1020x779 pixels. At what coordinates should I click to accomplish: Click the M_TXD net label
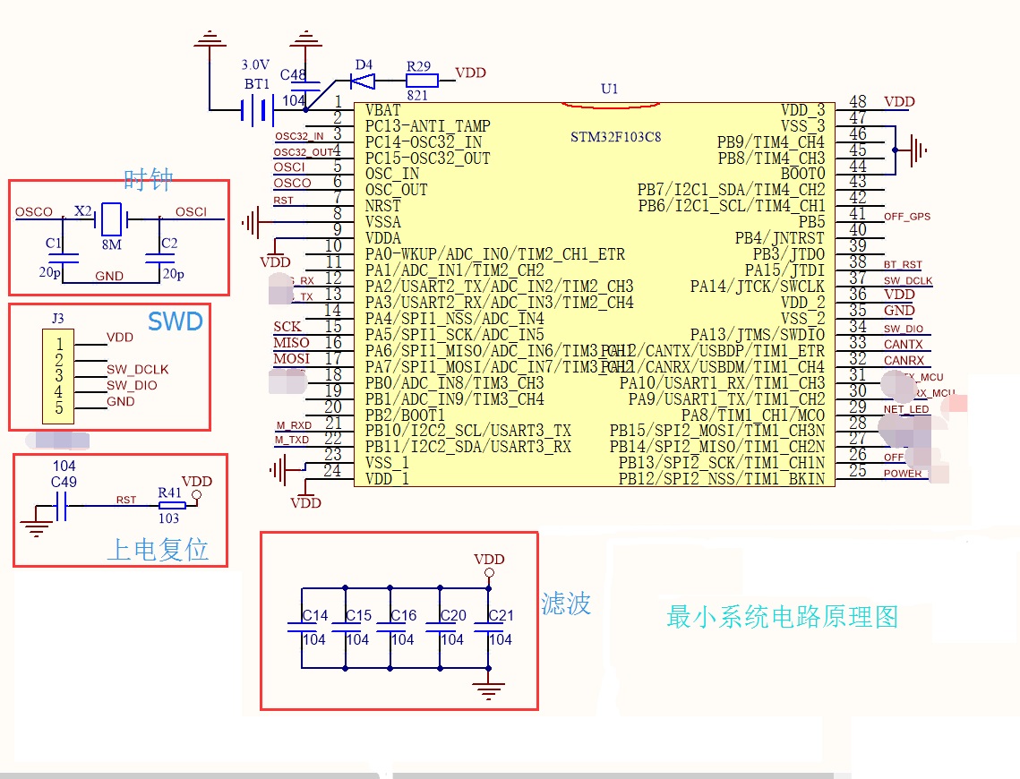coord(291,441)
